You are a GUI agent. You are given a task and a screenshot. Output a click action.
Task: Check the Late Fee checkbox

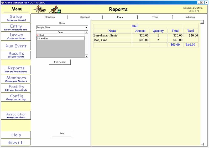[x=38, y=38]
